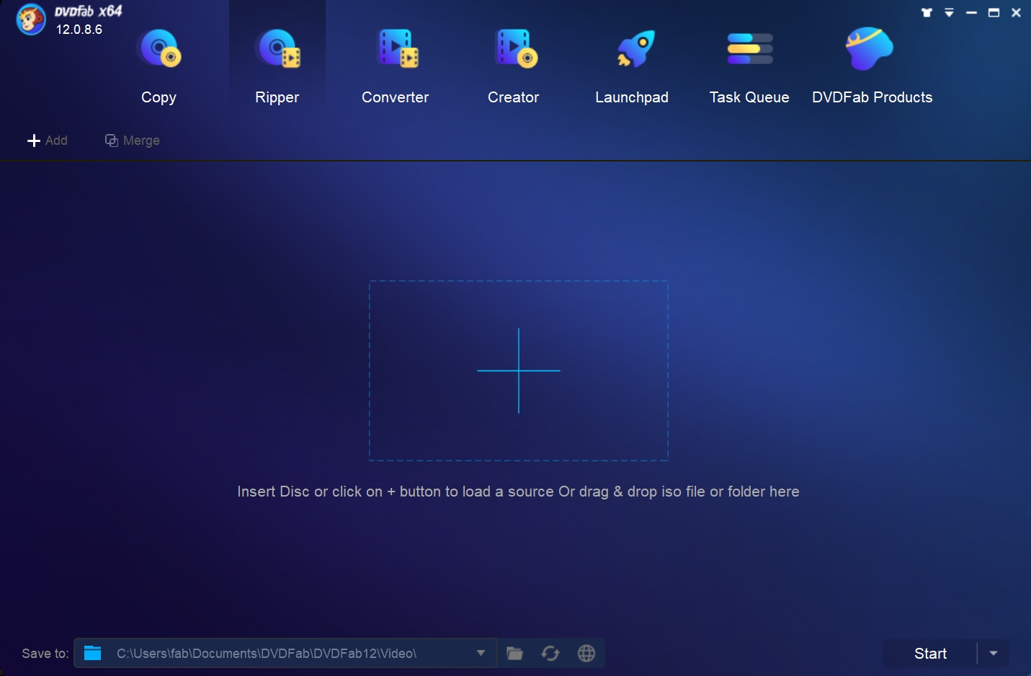Open the Converter module
Viewport: 1031px width, 676px height.
(395, 65)
